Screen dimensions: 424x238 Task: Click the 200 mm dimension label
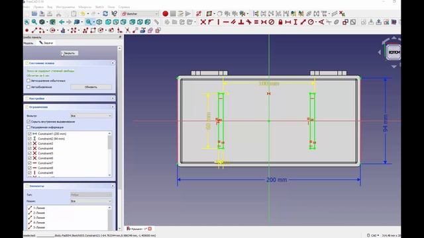coord(276,180)
